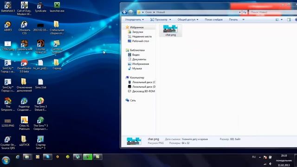297x167 pixels.
Task: Open the Видео library
Action: [136, 55]
